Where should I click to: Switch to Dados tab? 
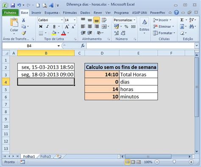(x=85, y=13)
